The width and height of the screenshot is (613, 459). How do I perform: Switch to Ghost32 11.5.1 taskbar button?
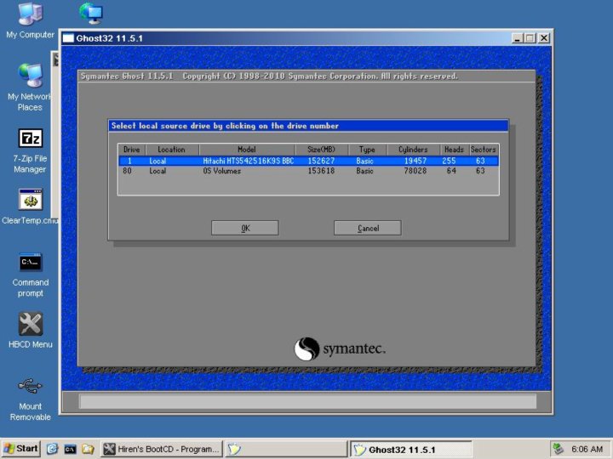click(x=411, y=450)
